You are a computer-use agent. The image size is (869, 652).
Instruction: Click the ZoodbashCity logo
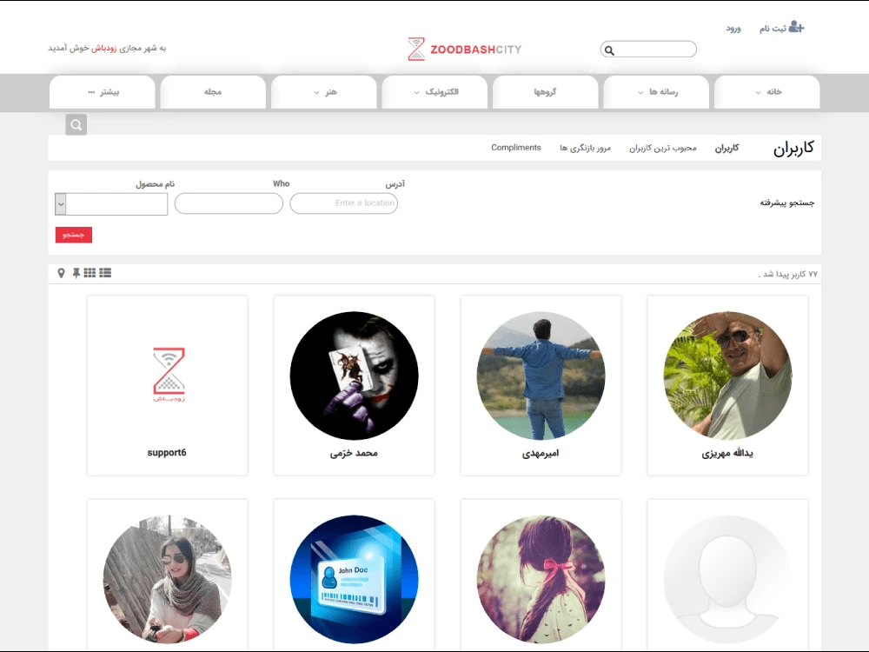tap(464, 50)
